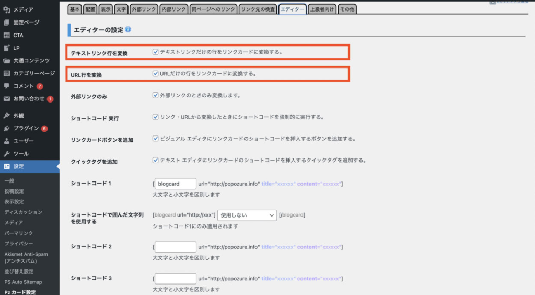Click the コメント speech bubble icon
Image resolution: width=535 pixels, height=295 pixels.
click(6, 86)
